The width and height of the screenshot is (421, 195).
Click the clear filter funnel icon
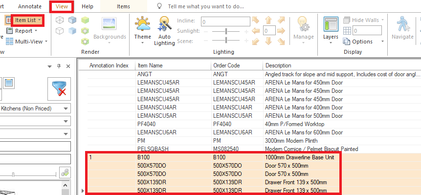click(x=59, y=89)
